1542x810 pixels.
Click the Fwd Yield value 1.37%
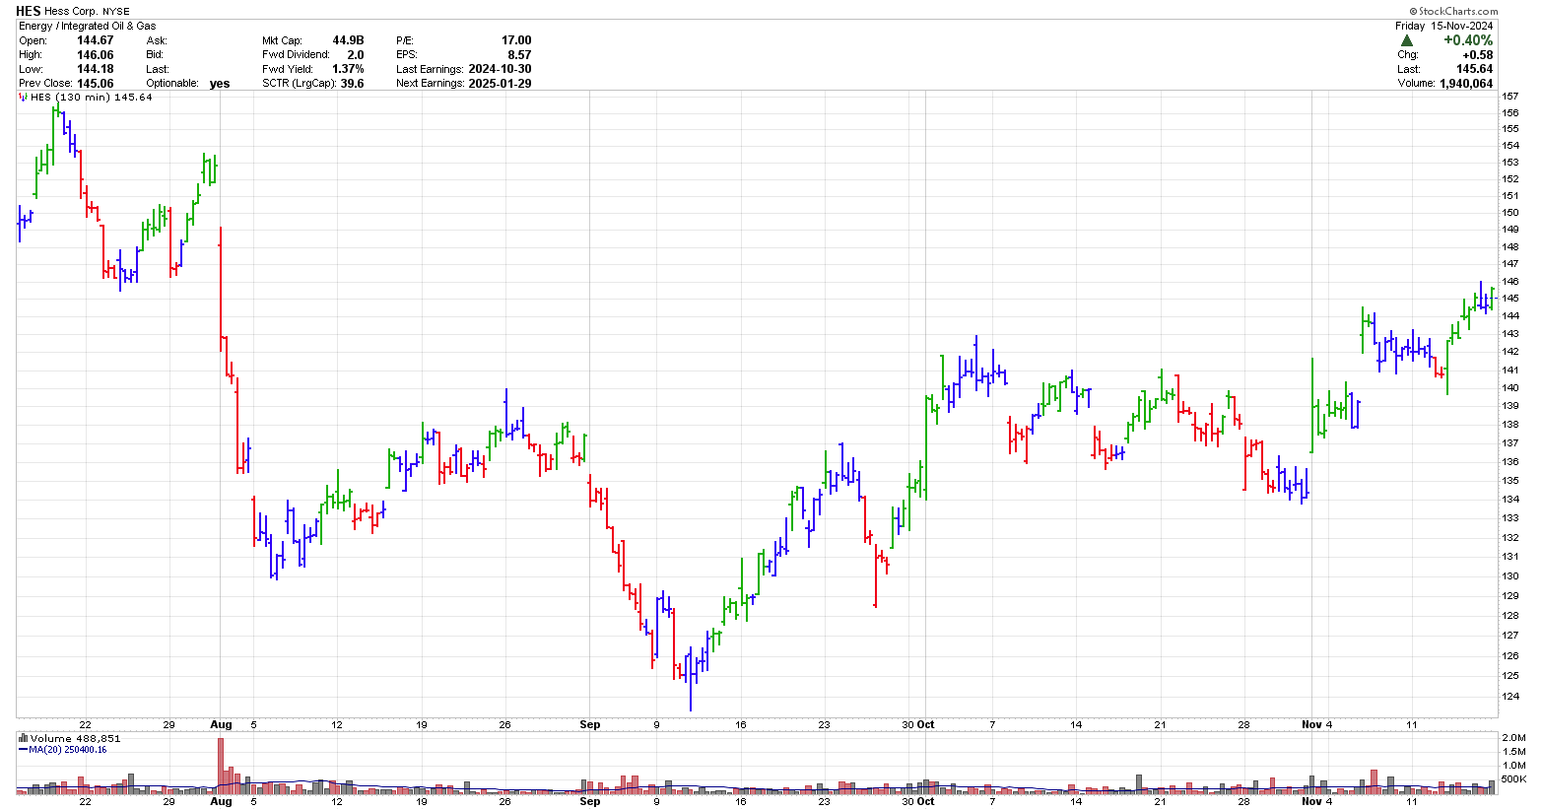348,69
